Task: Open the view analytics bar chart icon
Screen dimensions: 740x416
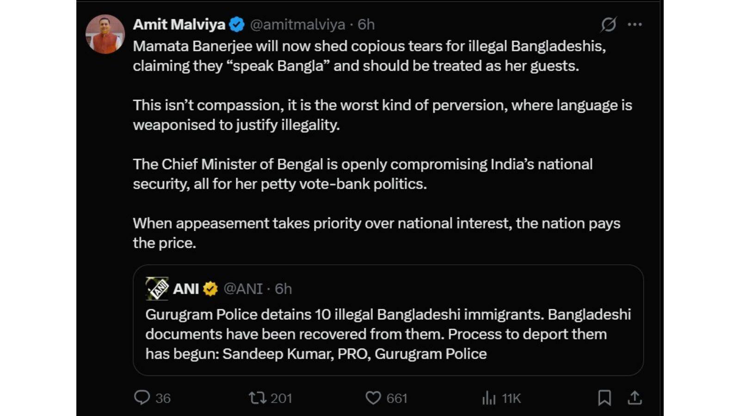Action: point(489,398)
